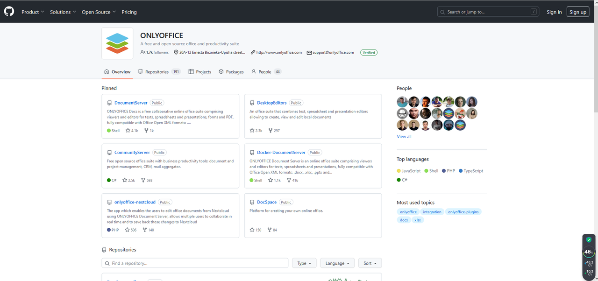View Docker-DocumentServer 416 forks
598x281 pixels.
point(292,180)
